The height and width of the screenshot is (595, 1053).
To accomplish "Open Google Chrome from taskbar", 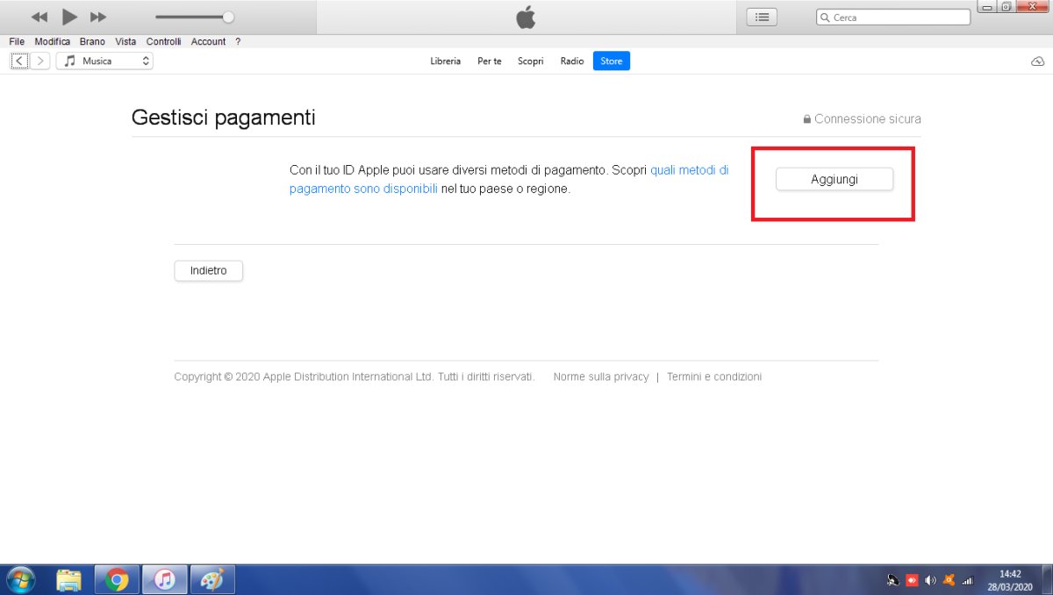I will pos(117,579).
